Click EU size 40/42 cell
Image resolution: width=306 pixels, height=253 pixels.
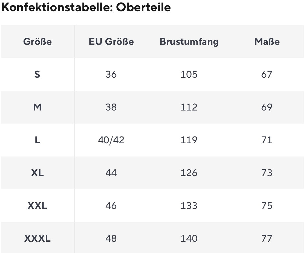click(111, 140)
